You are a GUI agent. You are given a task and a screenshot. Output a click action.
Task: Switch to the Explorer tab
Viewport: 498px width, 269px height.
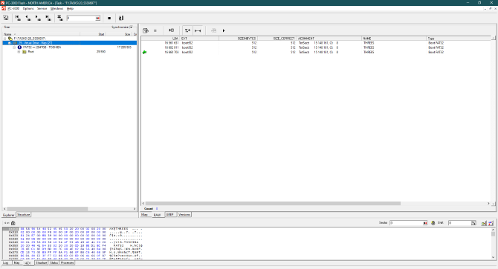pos(9,215)
